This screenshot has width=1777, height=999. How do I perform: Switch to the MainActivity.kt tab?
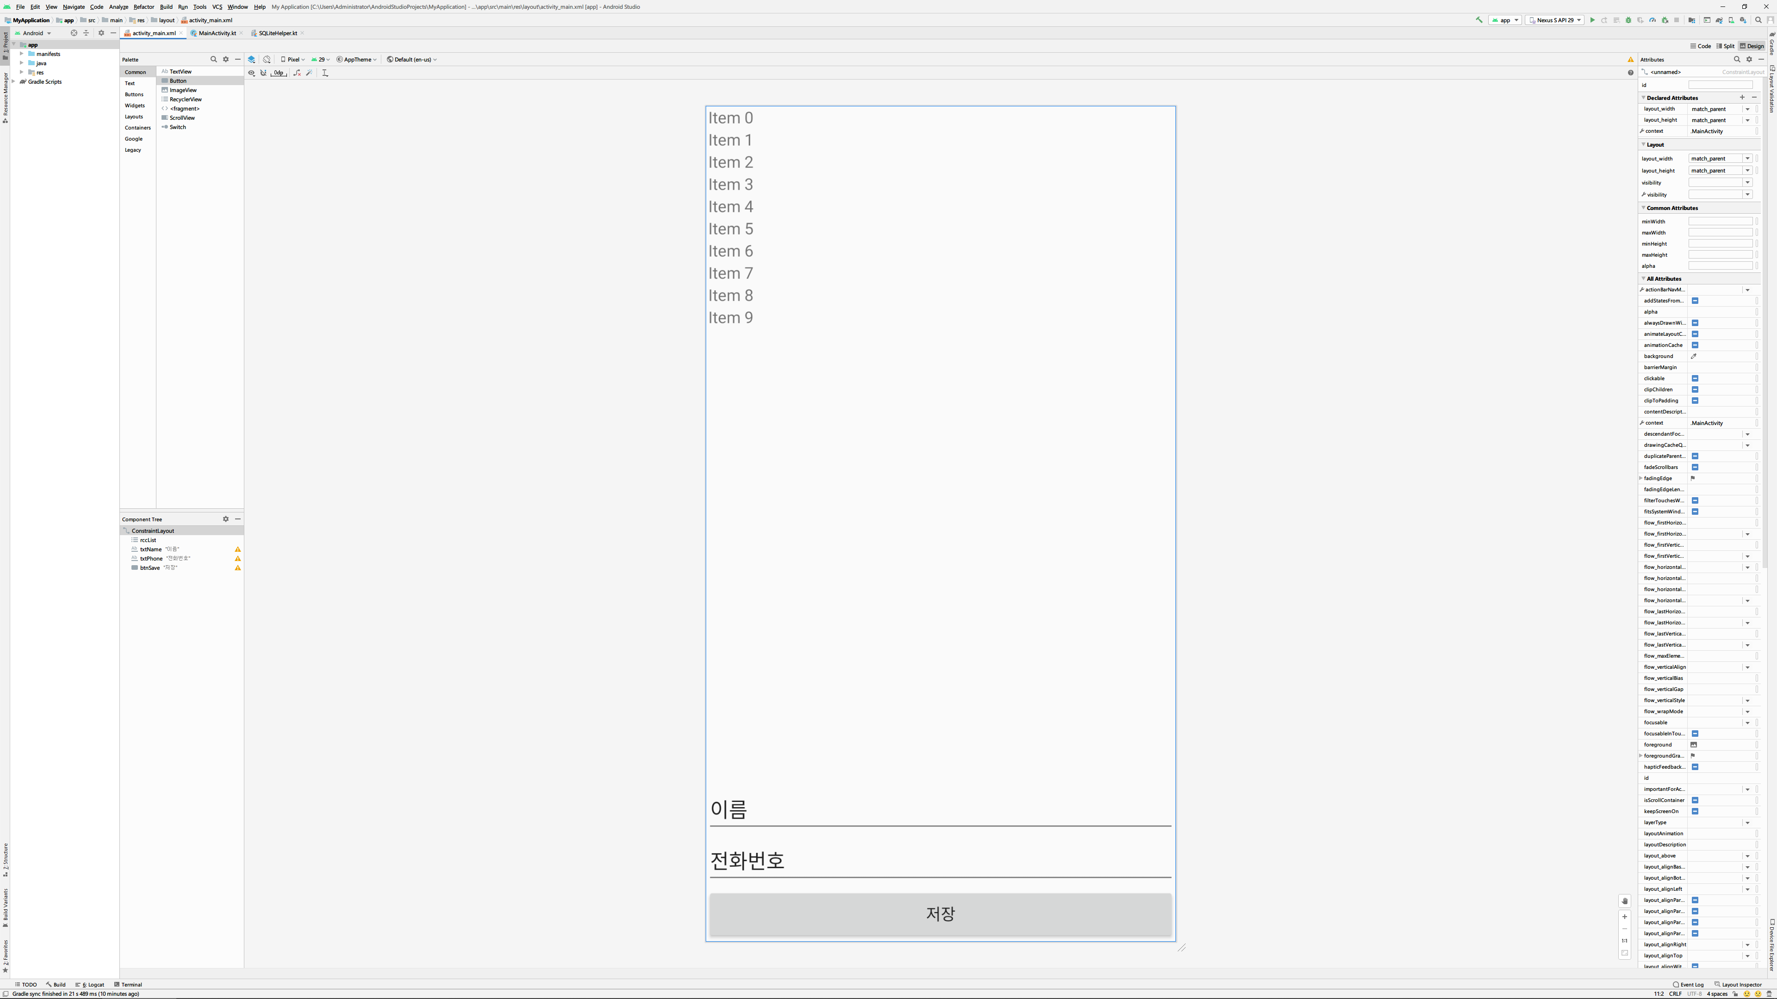pos(217,33)
